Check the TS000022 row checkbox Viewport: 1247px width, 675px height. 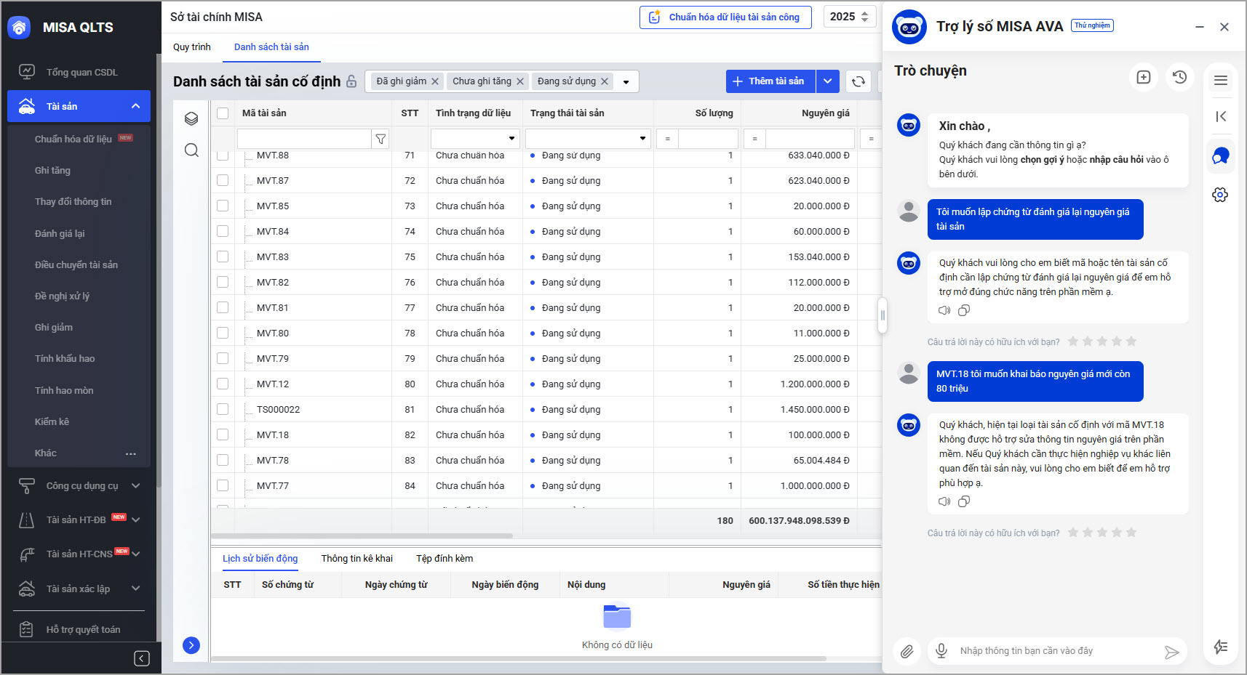[x=223, y=409]
